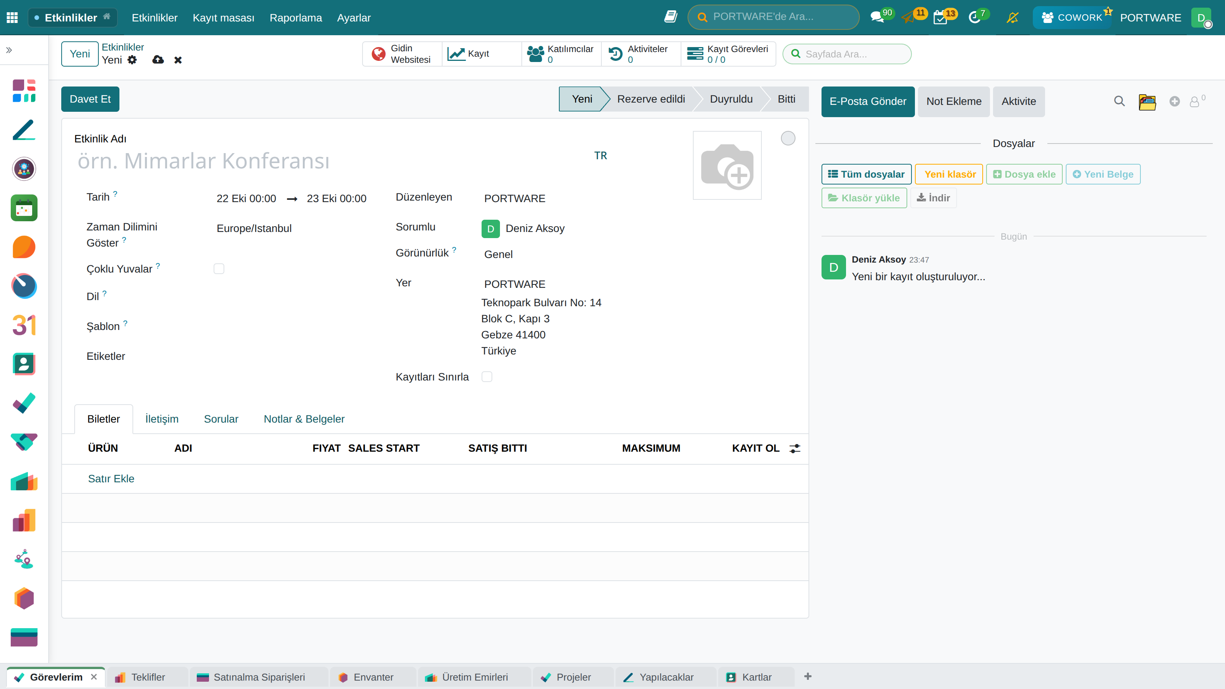Click the camera placeholder to upload event image

point(727,165)
